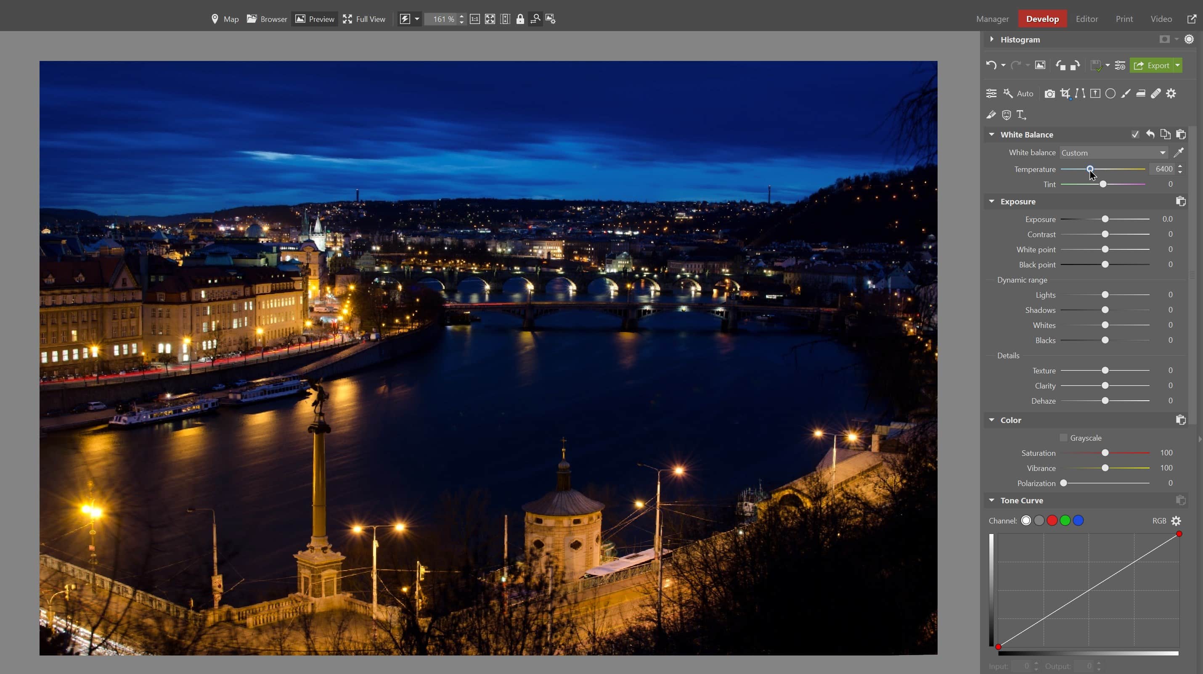Enable the Grayscale checkbox

(1064, 437)
